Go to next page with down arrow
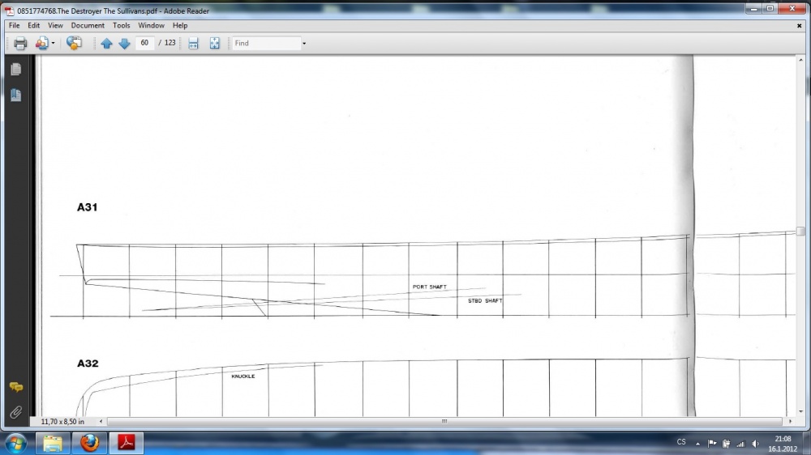This screenshot has width=811, height=455. tap(124, 44)
